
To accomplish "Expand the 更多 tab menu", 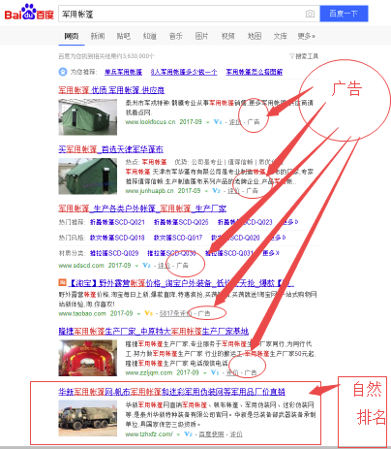I will click(x=307, y=36).
